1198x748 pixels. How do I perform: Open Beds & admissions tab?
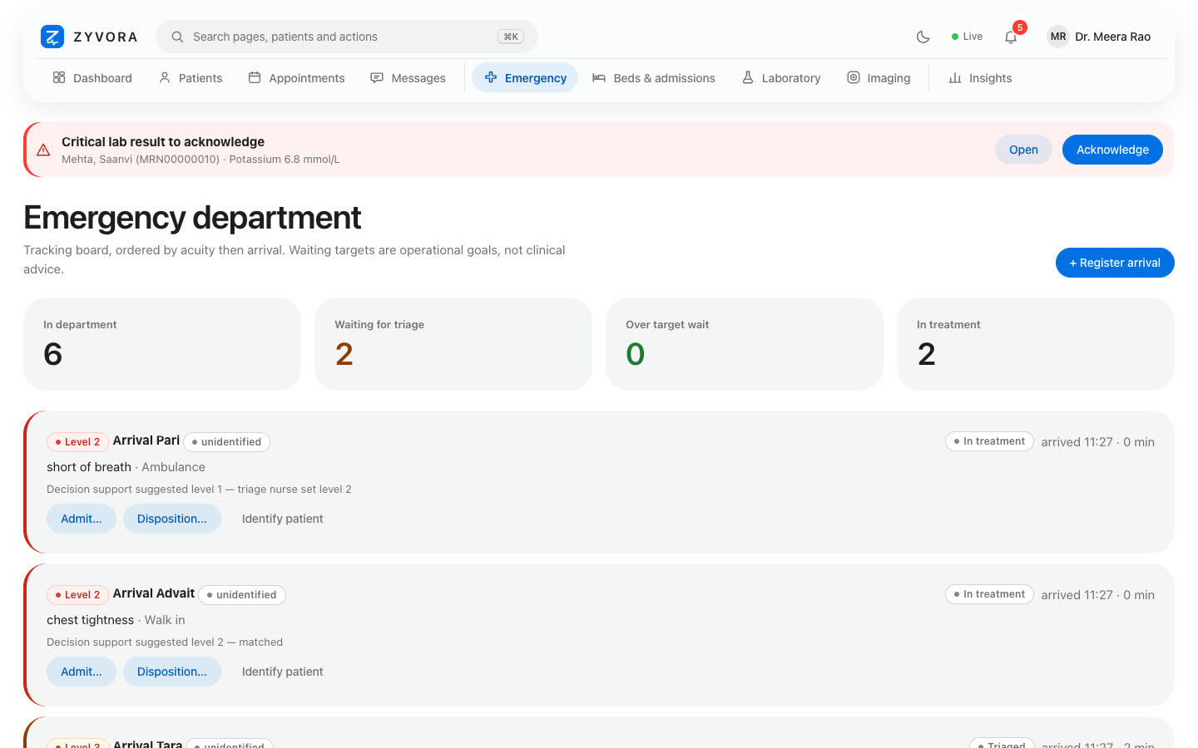tap(654, 77)
